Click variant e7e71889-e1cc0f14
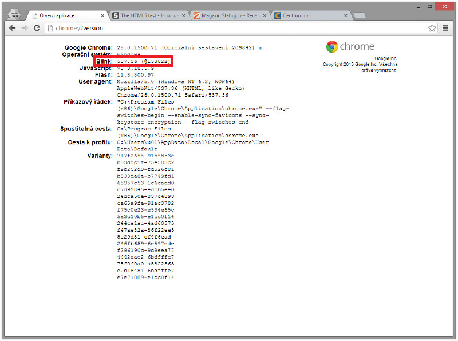Screen dimensions: 458x341 (145, 277)
